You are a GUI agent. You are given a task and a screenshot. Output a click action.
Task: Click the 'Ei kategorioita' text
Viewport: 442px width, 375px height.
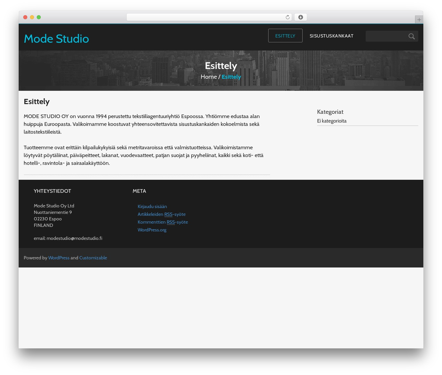click(332, 121)
